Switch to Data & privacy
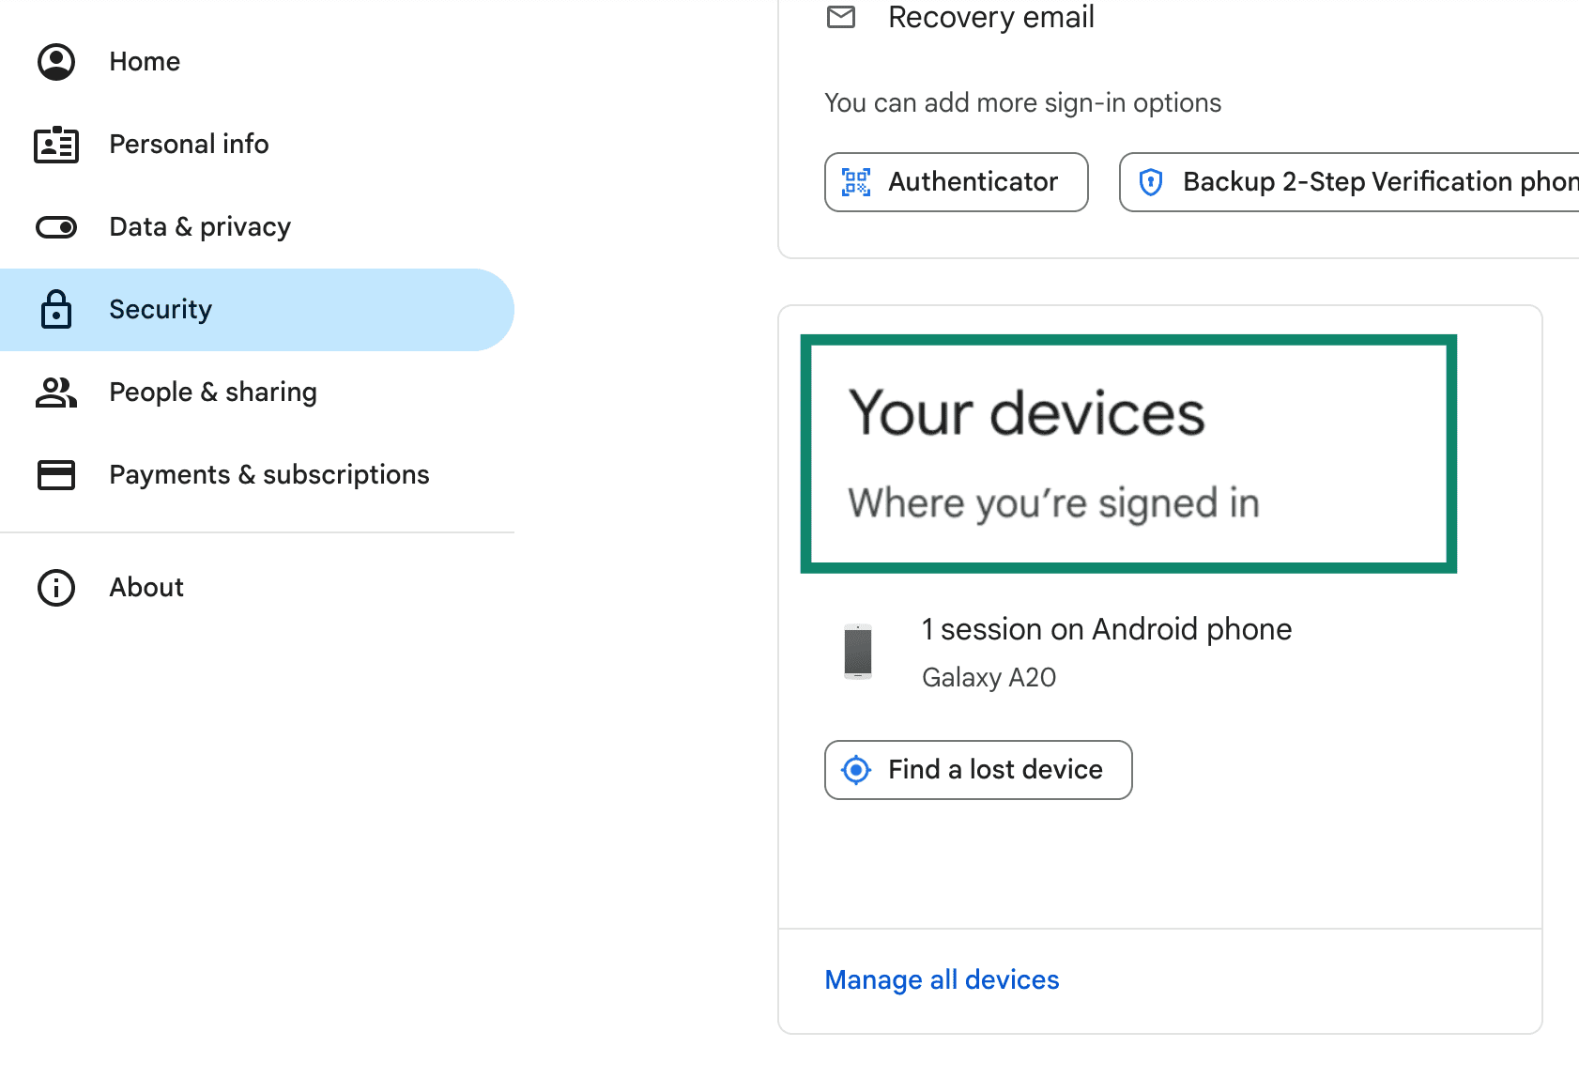Image resolution: width=1579 pixels, height=1078 pixels. pyautogui.click(x=199, y=226)
